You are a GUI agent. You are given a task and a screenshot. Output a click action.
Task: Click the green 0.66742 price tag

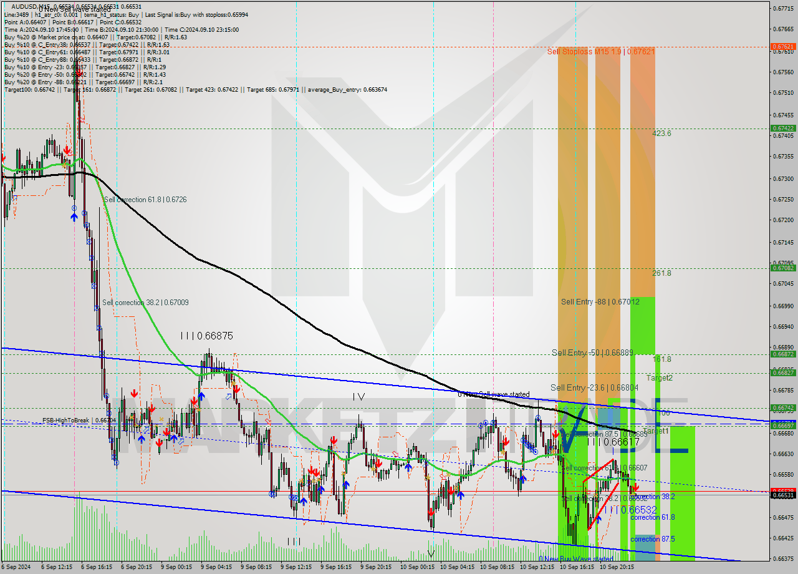click(783, 407)
